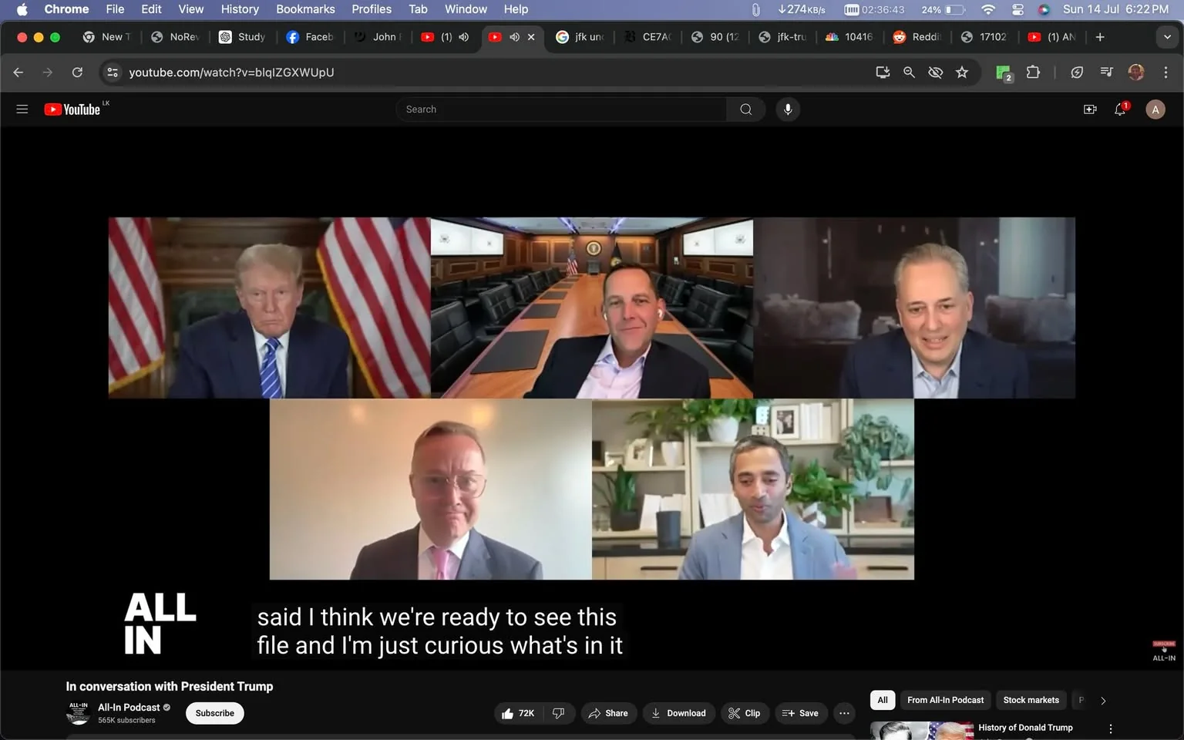This screenshot has width=1184, height=740.
Task: Switch to the Study tab
Action: click(x=242, y=37)
